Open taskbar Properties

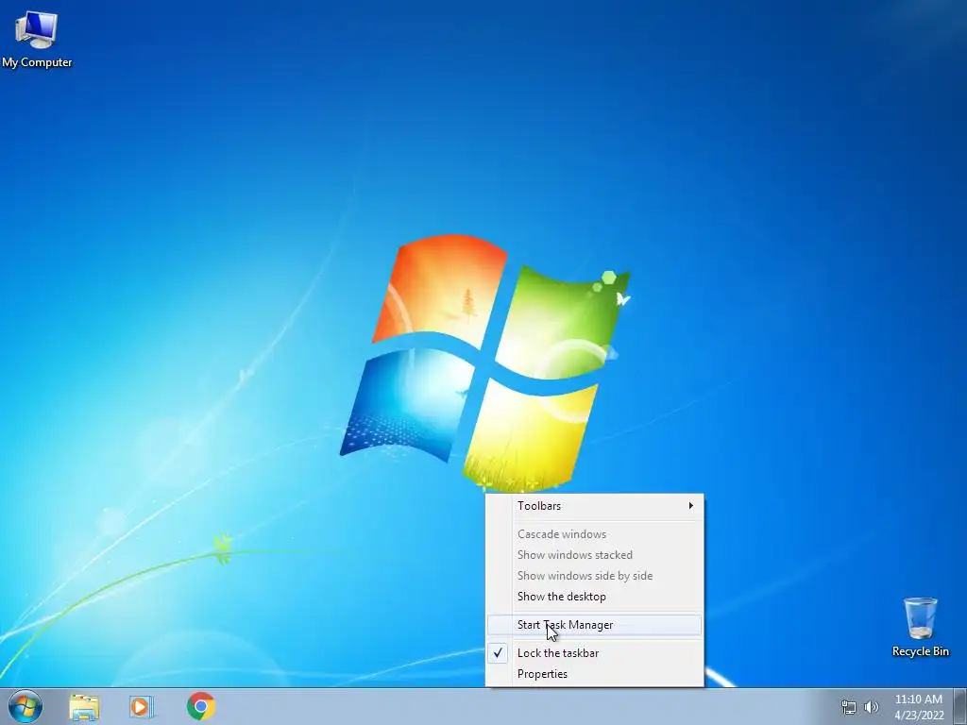595,674
